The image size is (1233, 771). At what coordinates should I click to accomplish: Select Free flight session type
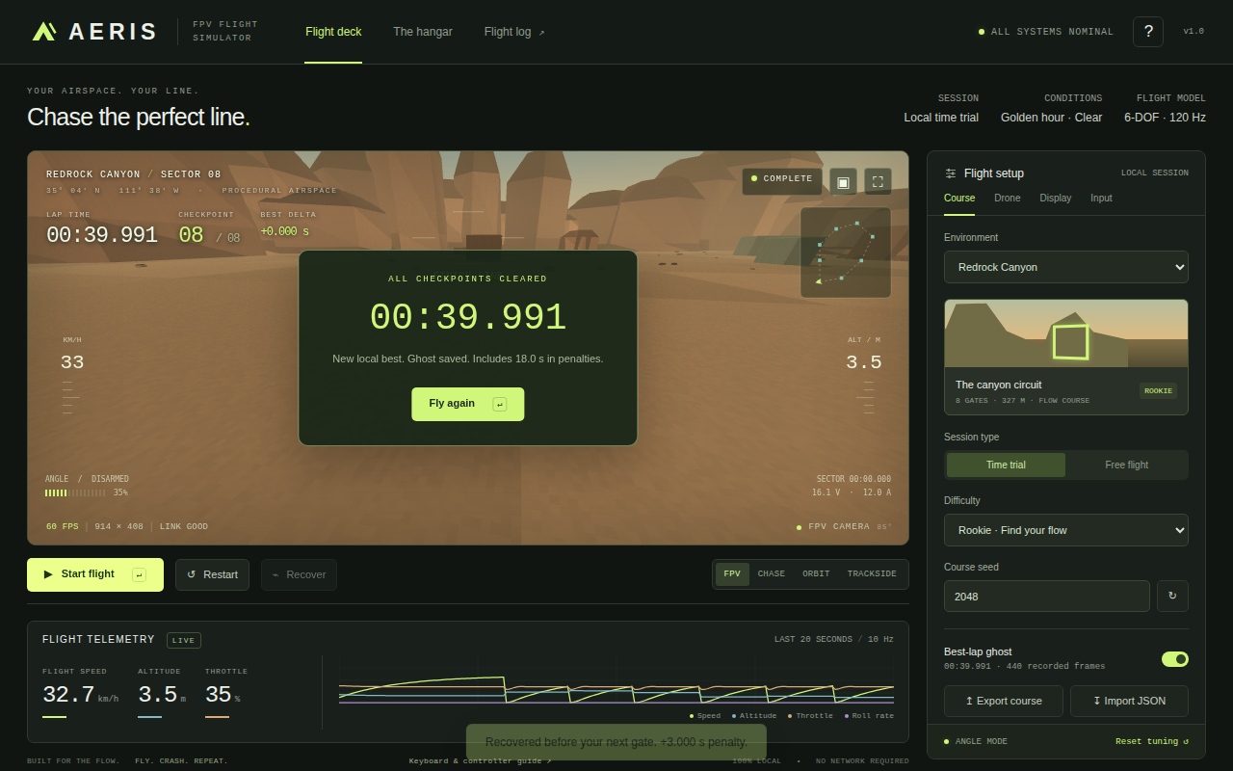point(1126,465)
